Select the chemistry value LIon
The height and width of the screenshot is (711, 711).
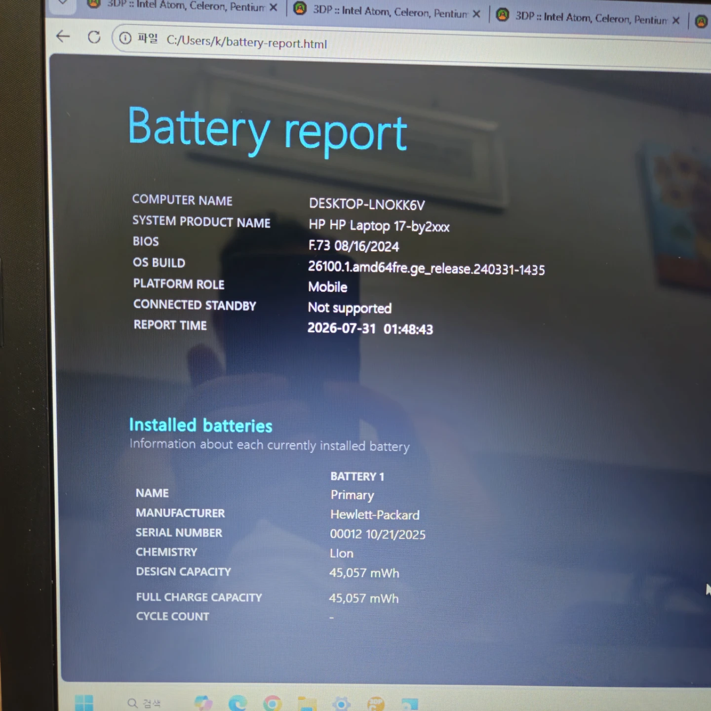click(342, 553)
